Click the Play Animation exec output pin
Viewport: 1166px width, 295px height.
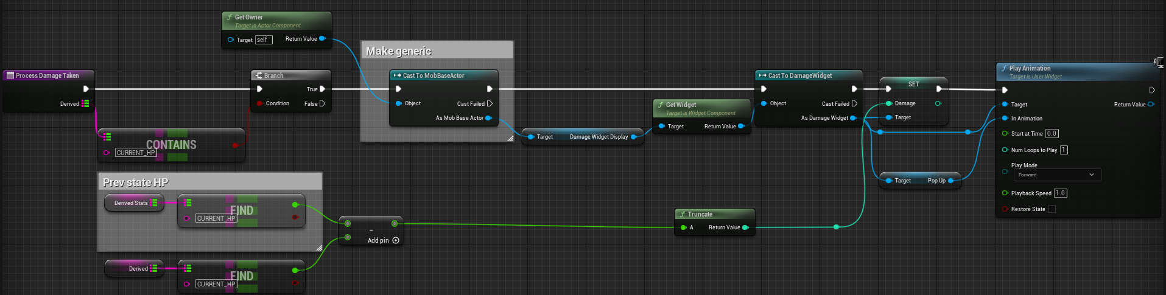click(x=1152, y=90)
